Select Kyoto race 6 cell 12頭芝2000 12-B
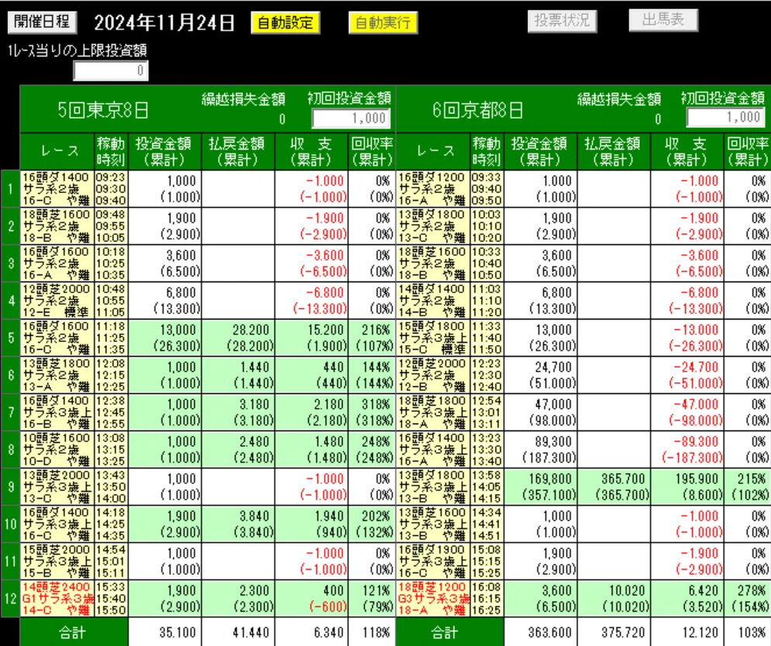Viewport: 771px width, 646px height. click(x=433, y=375)
